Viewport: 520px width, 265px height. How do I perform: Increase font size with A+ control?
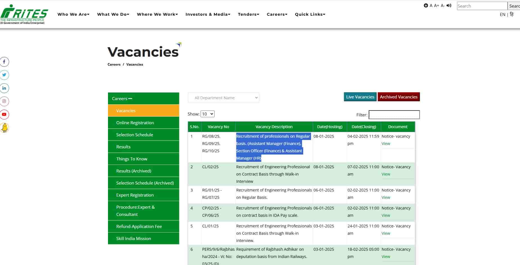coord(436,5)
